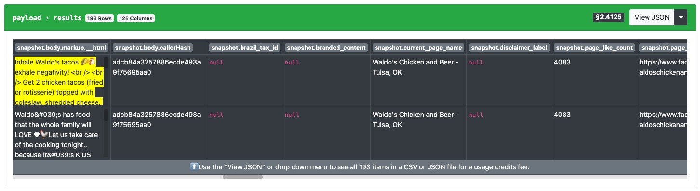Select the snapshot.current_page_name column header

point(418,48)
